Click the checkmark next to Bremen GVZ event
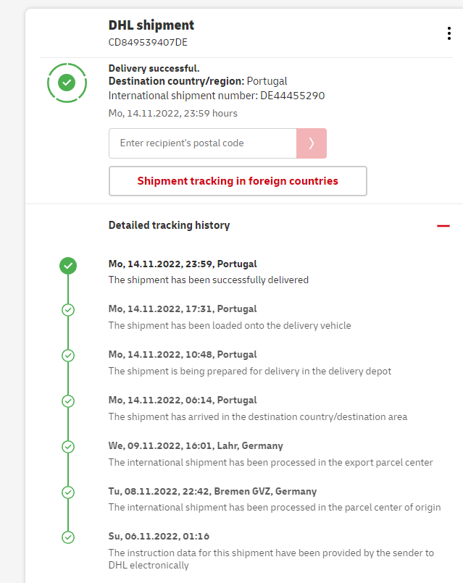 pos(68,492)
